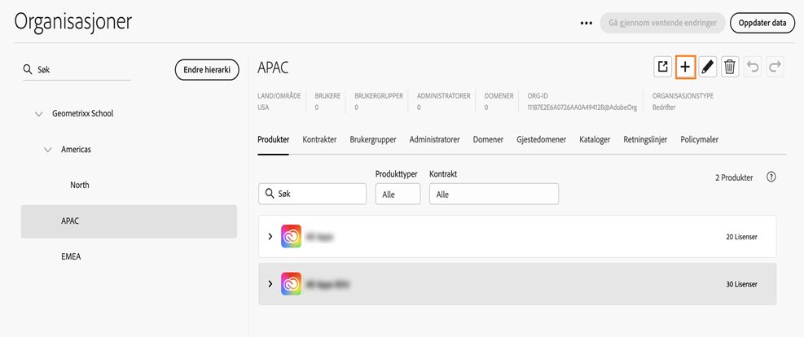Click the plus icon to add organization
804x337 pixels.
pos(686,67)
